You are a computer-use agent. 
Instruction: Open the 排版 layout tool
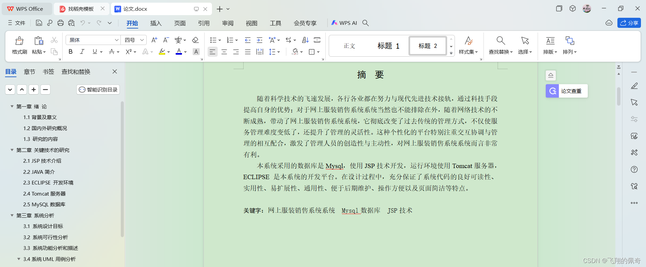[x=550, y=45]
